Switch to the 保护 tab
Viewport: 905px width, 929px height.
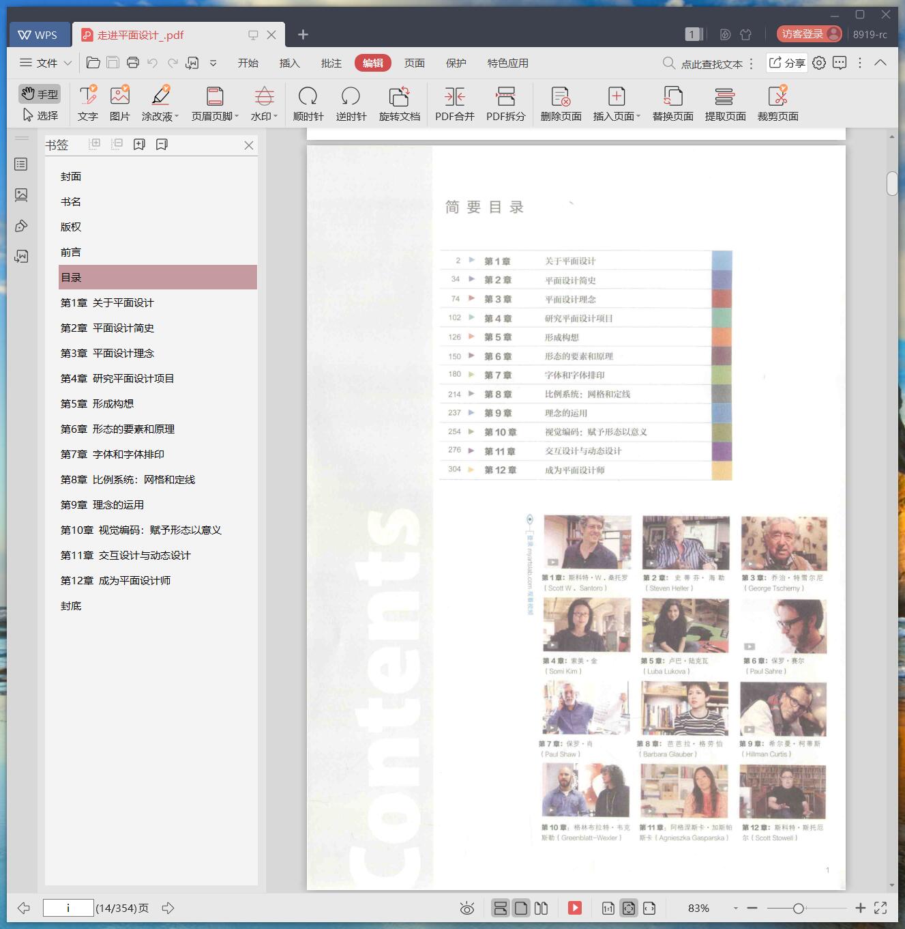point(456,63)
